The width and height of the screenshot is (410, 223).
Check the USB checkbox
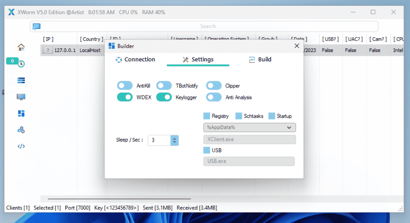click(x=207, y=150)
